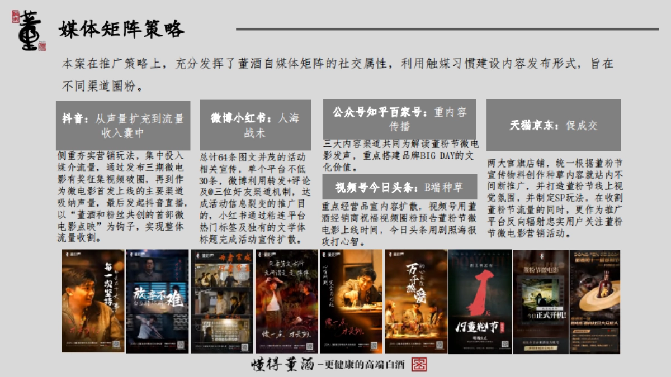The image size is (671, 377).
Task: Select the 视频号今日头条 header box
Action: coord(400,187)
